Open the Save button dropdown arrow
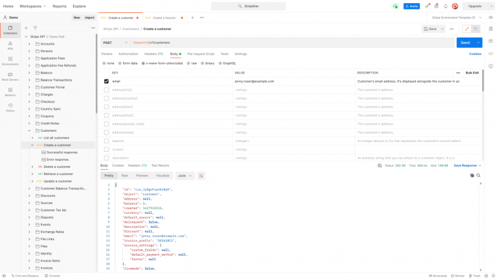497x279 pixels. (x=442, y=29)
